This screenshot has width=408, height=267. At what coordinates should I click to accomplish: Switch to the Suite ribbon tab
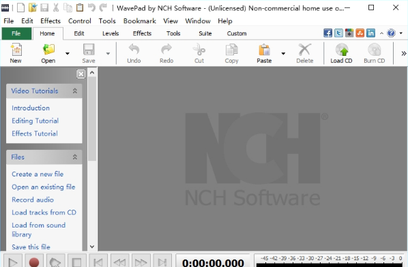point(205,33)
